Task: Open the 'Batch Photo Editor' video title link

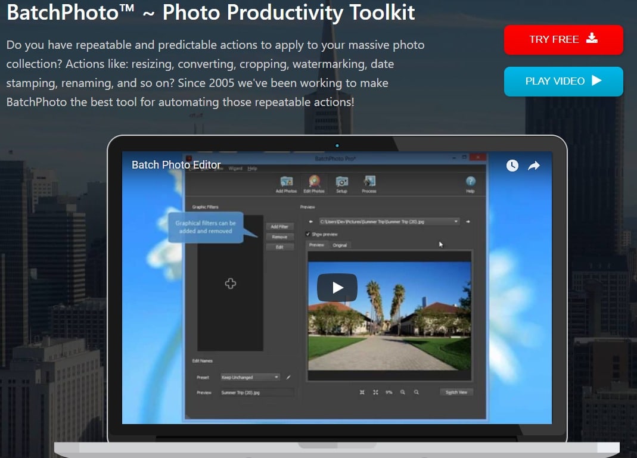Action: tap(176, 164)
